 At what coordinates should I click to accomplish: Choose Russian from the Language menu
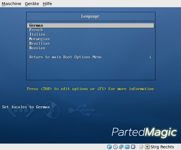click(37, 48)
